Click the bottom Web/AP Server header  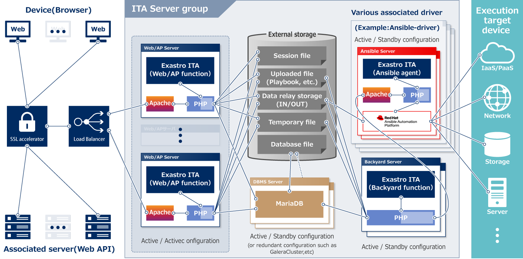(180, 157)
